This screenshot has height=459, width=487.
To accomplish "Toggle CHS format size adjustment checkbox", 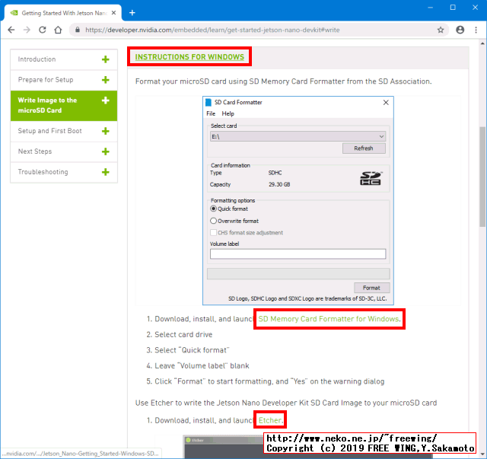I will (x=213, y=233).
